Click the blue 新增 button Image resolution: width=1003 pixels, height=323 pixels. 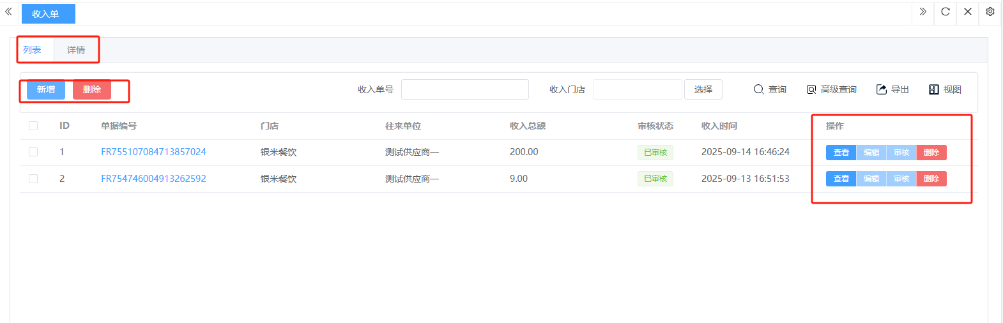46,89
